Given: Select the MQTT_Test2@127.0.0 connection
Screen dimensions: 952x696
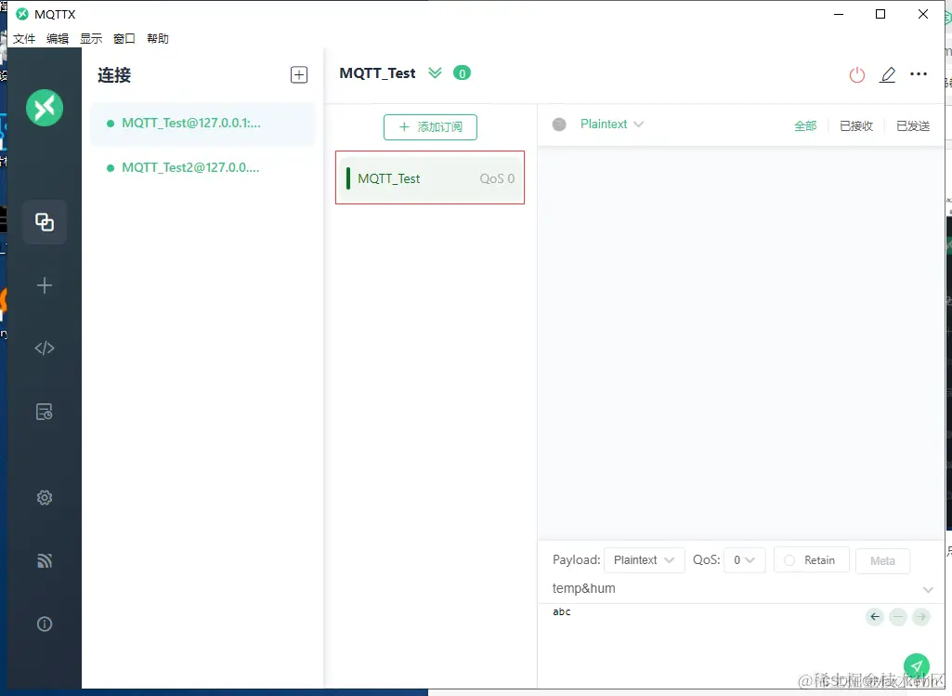Looking at the screenshot, I should coord(202,167).
